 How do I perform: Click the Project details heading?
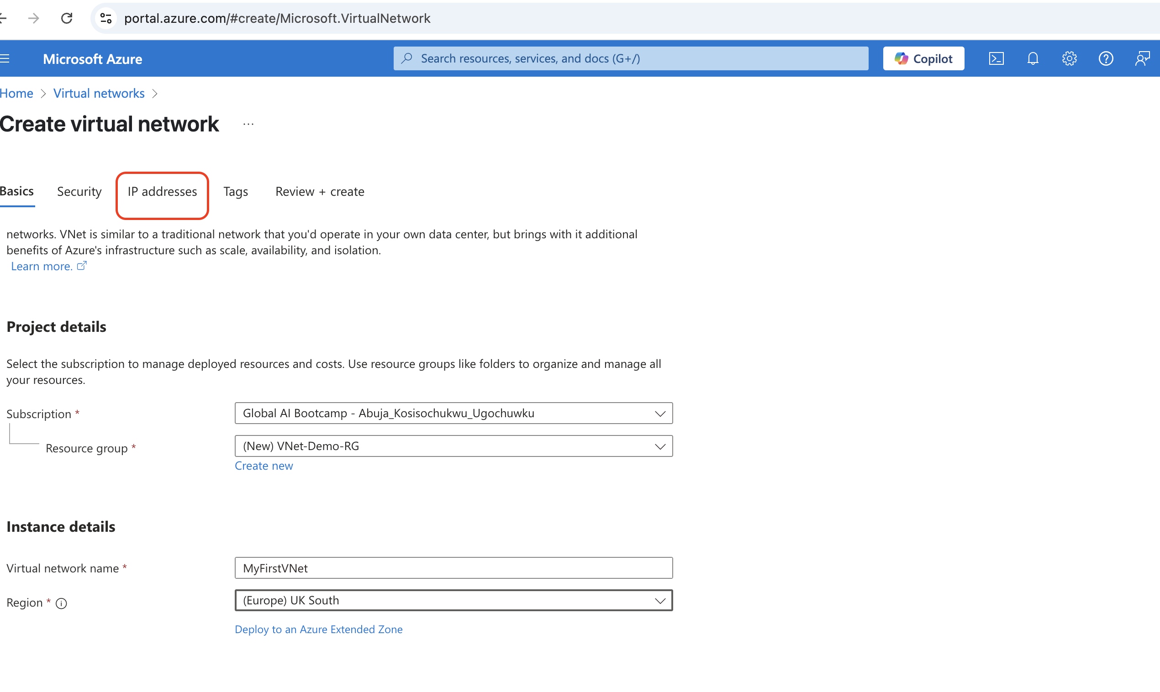pyautogui.click(x=57, y=326)
